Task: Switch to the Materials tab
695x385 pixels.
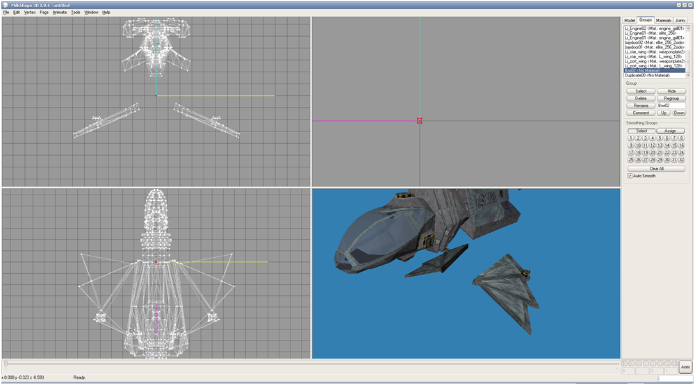Action: [x=664, y=20]
